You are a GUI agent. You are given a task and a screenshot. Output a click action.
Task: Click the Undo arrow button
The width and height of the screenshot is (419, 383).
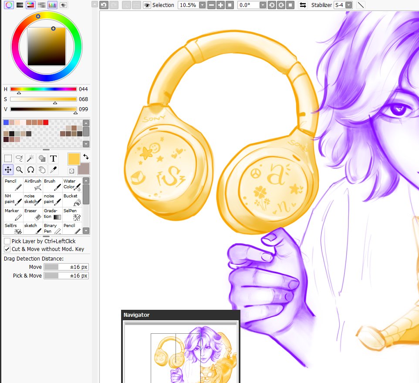pos(104,5)
